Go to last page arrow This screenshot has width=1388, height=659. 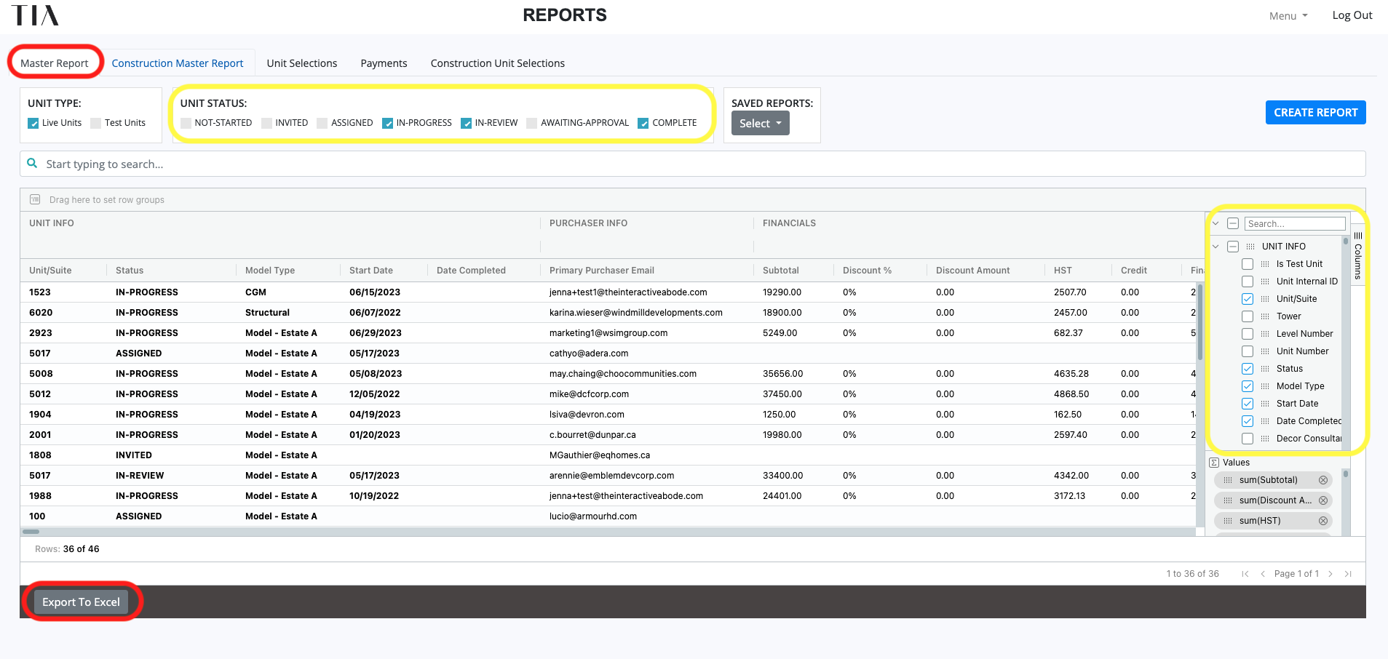tap(1348, 574)
